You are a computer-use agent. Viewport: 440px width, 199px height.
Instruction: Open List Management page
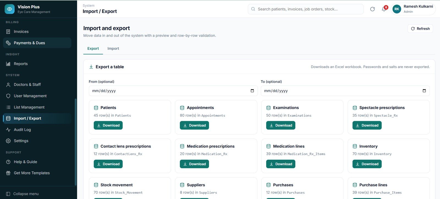tap(37, 107)
